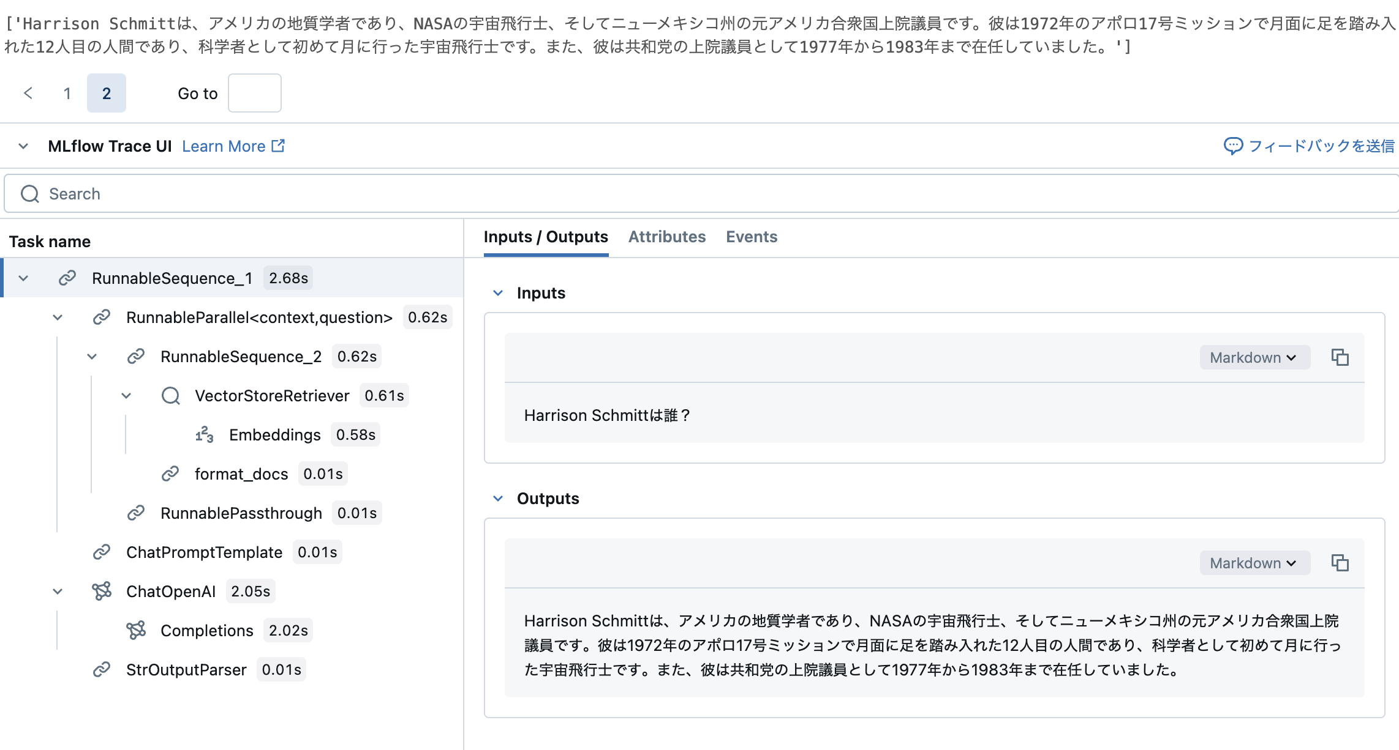Open the Markdown dropdown in the Outputs panel
1399x750 pixels.
click(x=1254, y=563)
